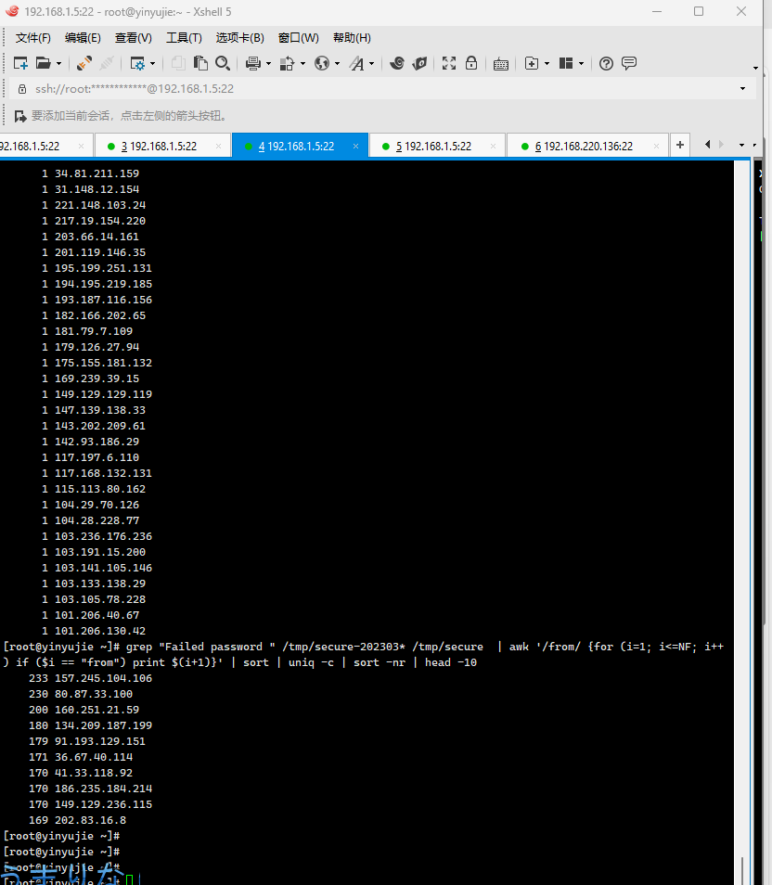Expand the Open session dropdown arrow
The width and height of the screenshot is (772, 885).
(x=58, y=64)
